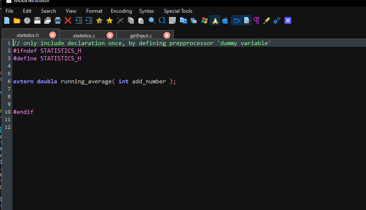Image resolution: width=366 pixels, height=210 pixels.
Task: Print the document with printer icon
Action: click(58, 20)
